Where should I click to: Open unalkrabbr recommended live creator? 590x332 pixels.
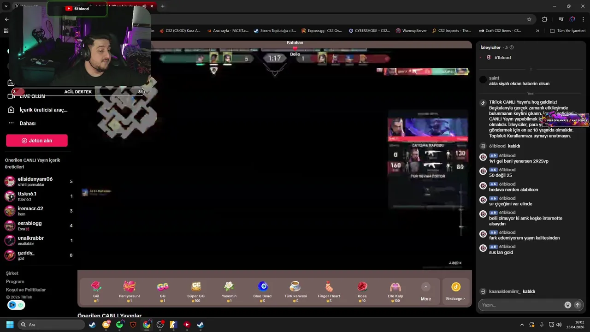coord(39,240)
